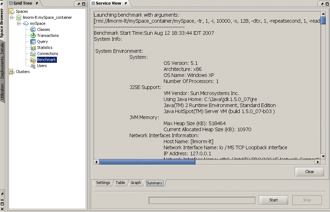Click the benchmark progress bar
This screenshot has width=330, height=212.
pos(202,200)
